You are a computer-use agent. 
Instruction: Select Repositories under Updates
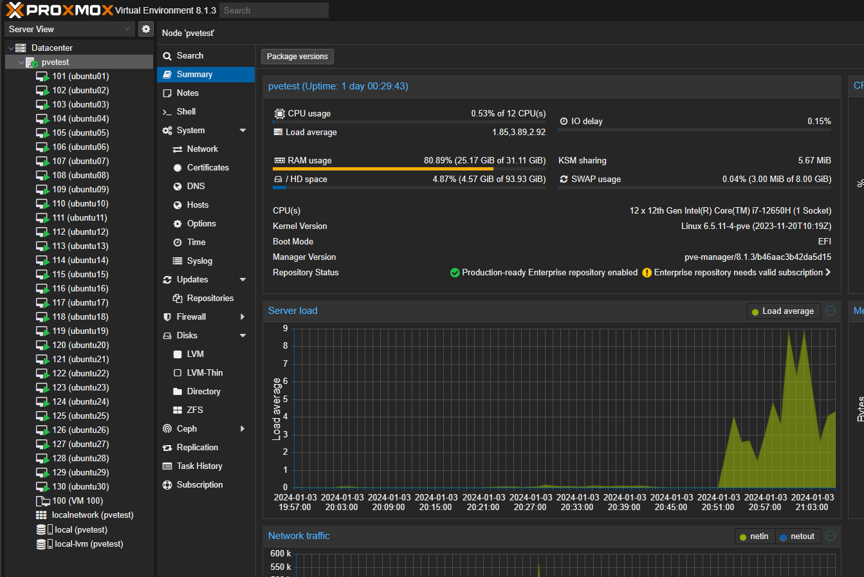(x=210, y=298)
